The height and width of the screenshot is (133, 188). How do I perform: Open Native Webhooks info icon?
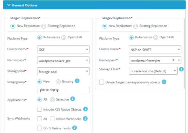coord(85,119)
